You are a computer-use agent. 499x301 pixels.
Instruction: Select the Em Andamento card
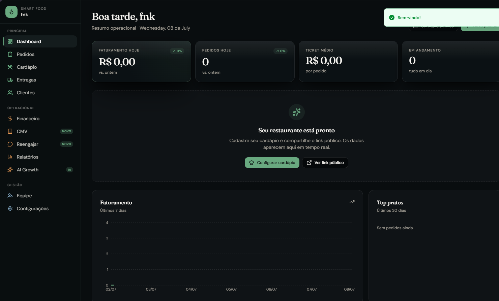point(450,61)
